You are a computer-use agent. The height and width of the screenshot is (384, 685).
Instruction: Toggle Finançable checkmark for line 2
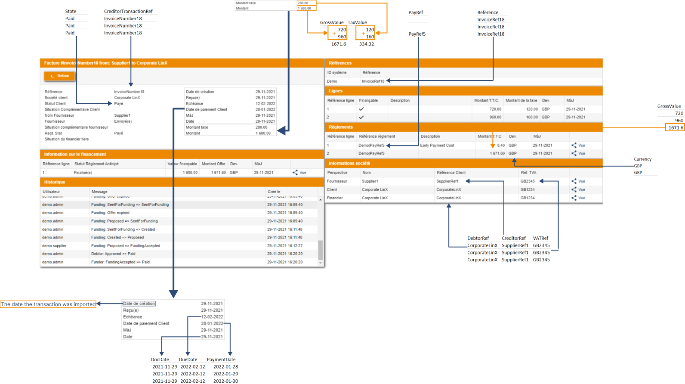361,117
